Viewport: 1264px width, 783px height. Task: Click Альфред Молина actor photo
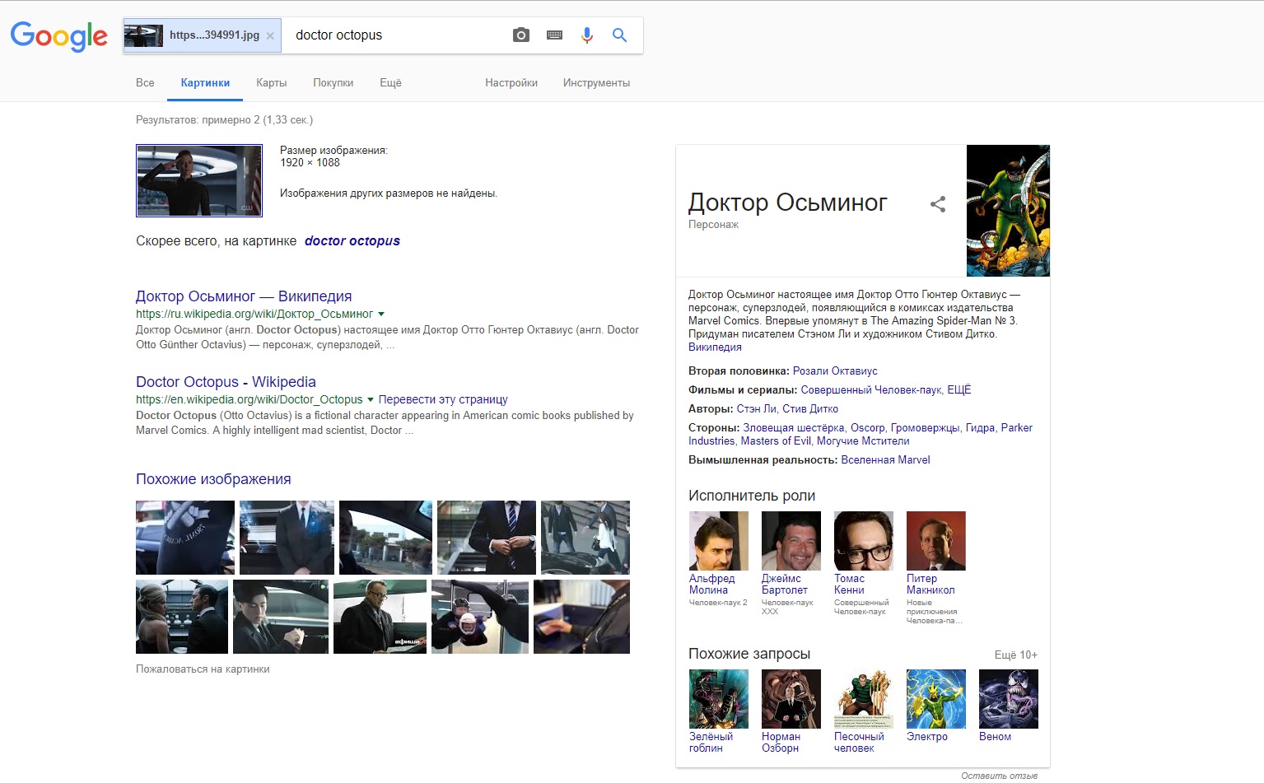[x=719, y=541]
